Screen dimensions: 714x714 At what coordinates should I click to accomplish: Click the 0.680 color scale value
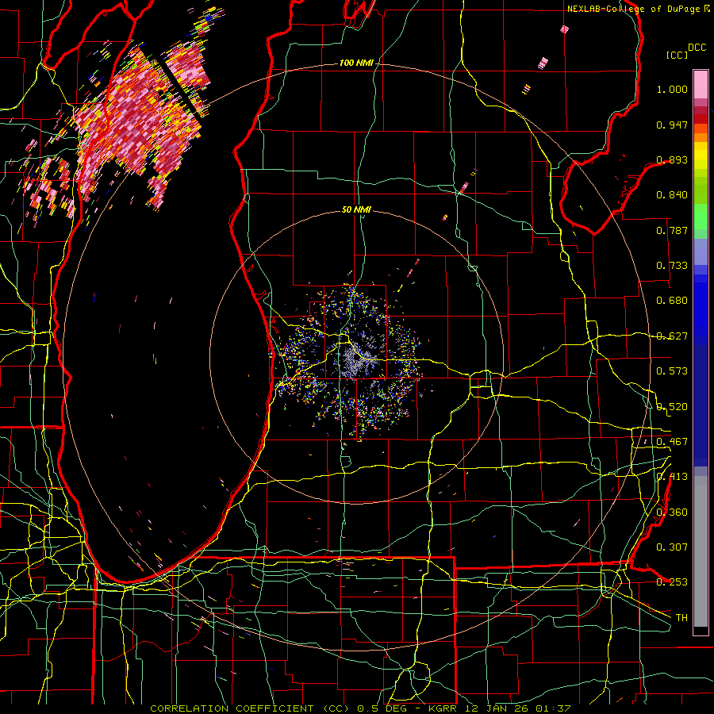coord(672,301)
